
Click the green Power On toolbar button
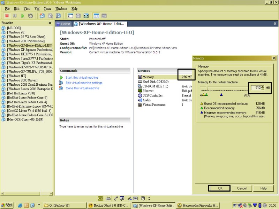[x=23, y=16]
